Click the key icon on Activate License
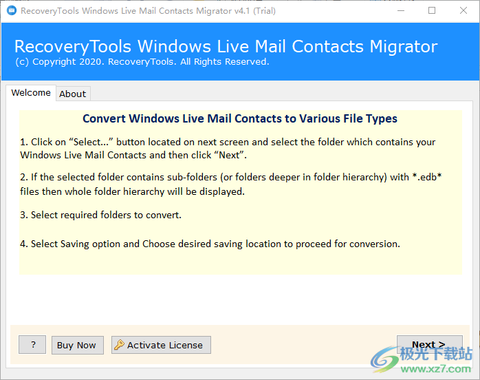Screen dimensions: 480x380 tap(119, 345)
